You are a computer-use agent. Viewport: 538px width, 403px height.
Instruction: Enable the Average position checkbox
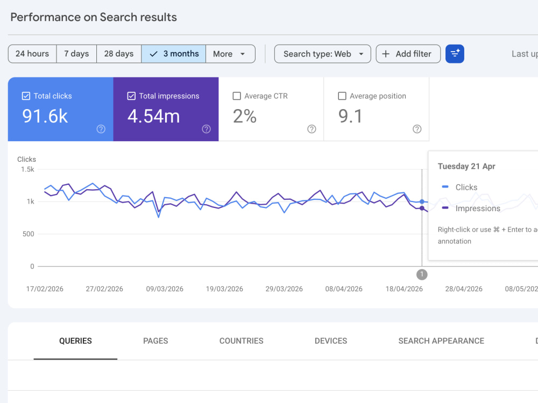pos(342,96)
